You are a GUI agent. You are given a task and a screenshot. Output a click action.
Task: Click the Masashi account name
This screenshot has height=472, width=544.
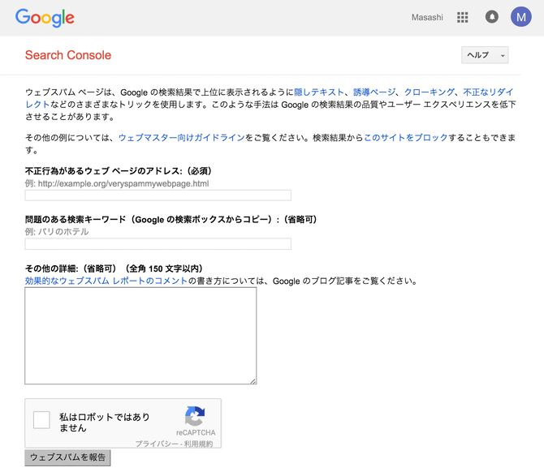429,17
